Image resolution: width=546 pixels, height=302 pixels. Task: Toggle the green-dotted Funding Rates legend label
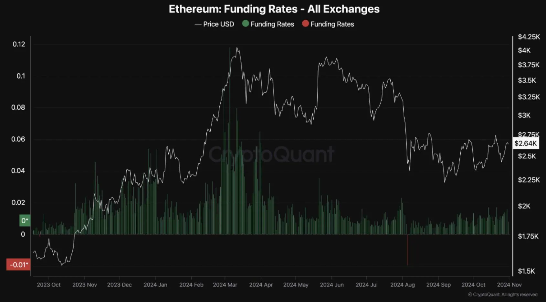272,24
